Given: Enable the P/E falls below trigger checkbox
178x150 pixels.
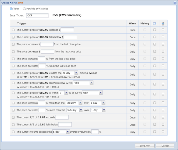Looking at the screenshot, I should [x=13, y=125].
